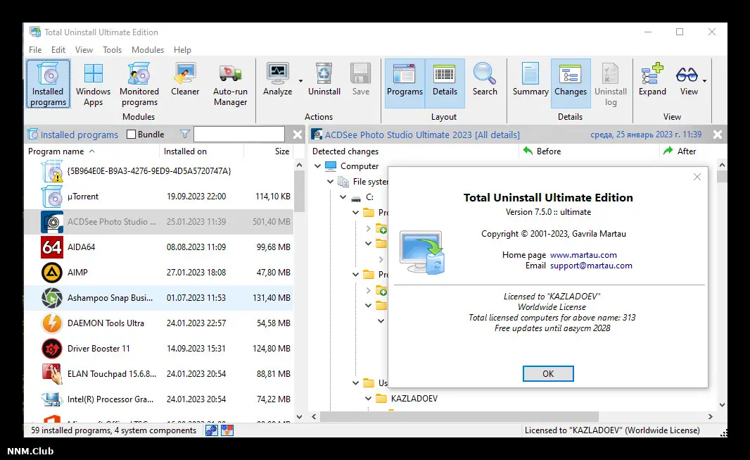
Task: Click the Before navigation arrow
Action: pos(528,151)
